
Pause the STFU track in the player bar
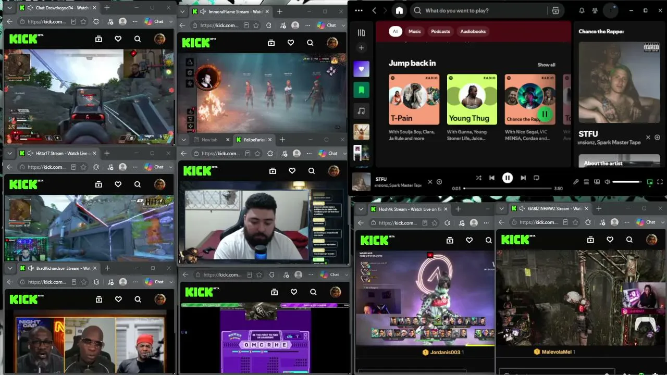coord(507,178)
